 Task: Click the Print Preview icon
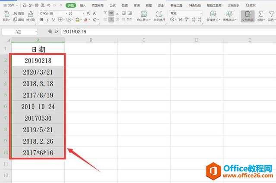pyautogui.click(x=43, y=6)
